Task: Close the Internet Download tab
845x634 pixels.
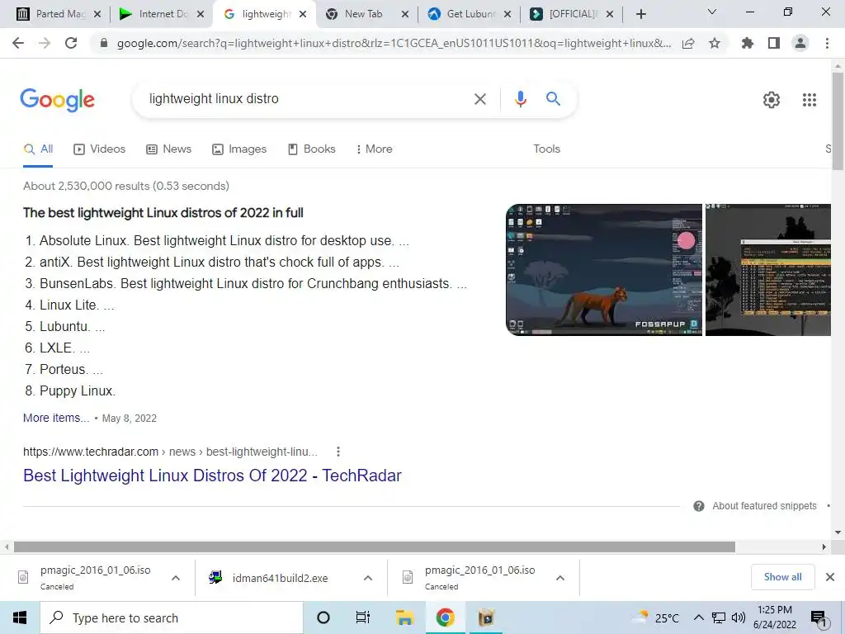Action: coord(201,14)
